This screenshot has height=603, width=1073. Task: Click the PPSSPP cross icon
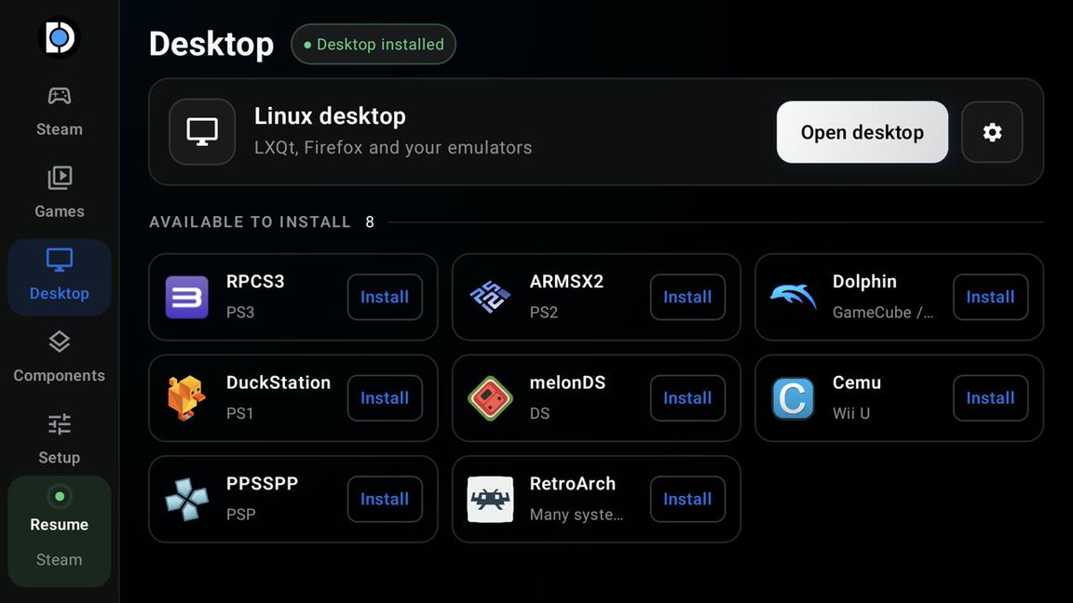point(187,499)
